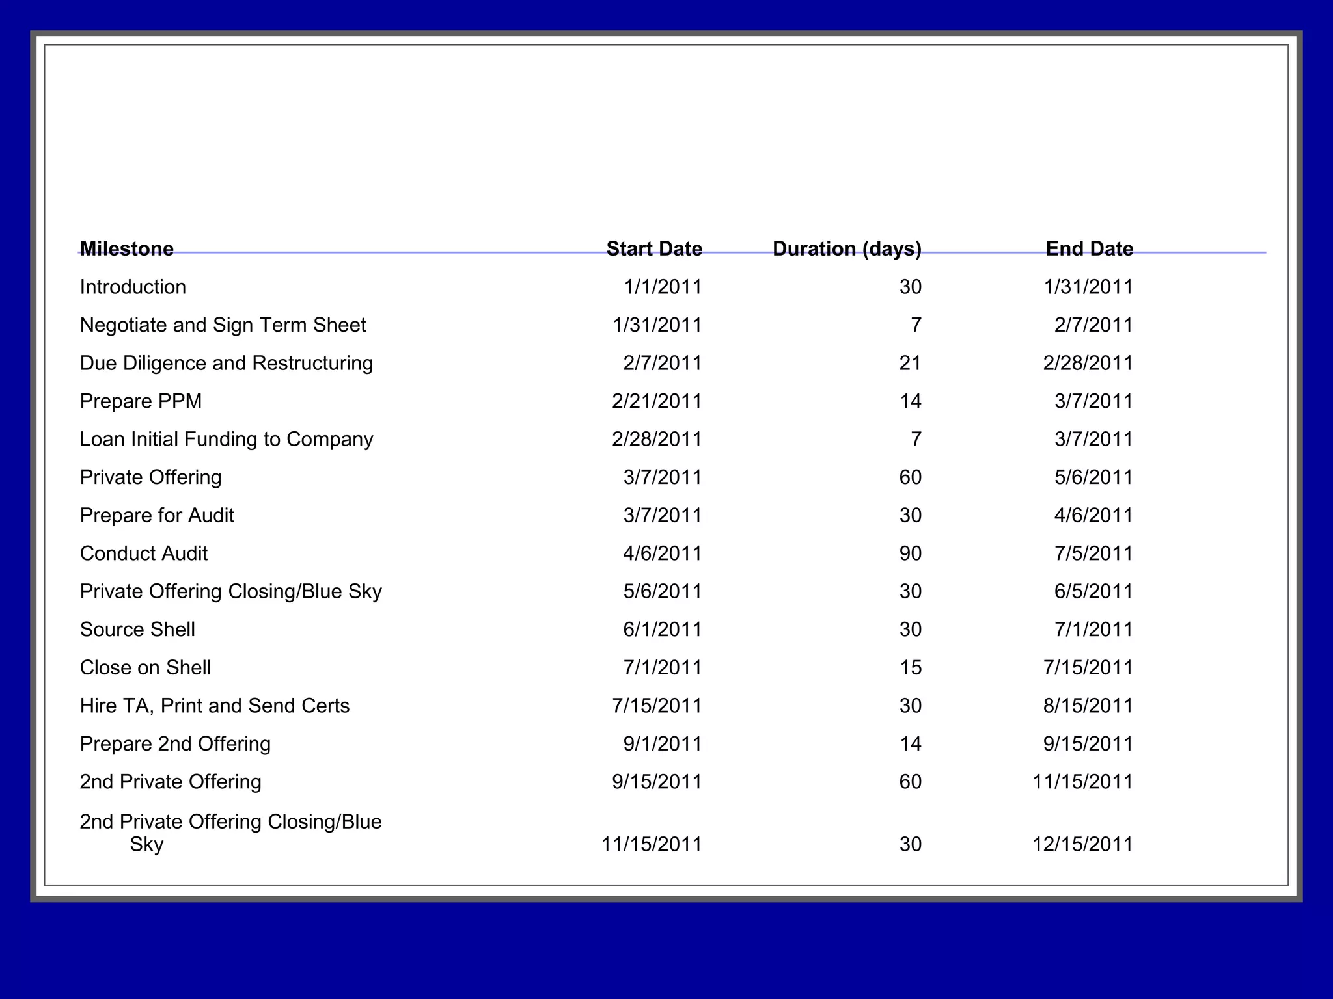
Task: Select the Prepare for Audit milestone
Action: pos(156,515)
